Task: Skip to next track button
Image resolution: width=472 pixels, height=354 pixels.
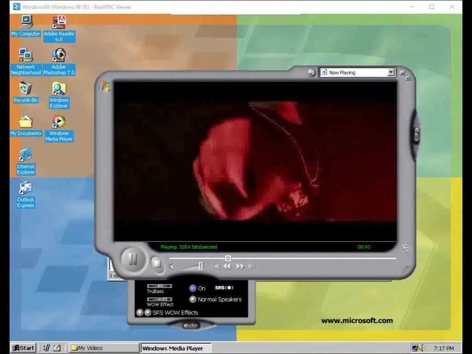Action: (252, 266)
